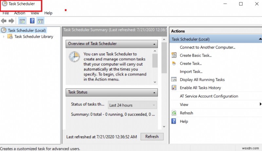
Task: Click the Actions pane header
Action: click(215, 31)
